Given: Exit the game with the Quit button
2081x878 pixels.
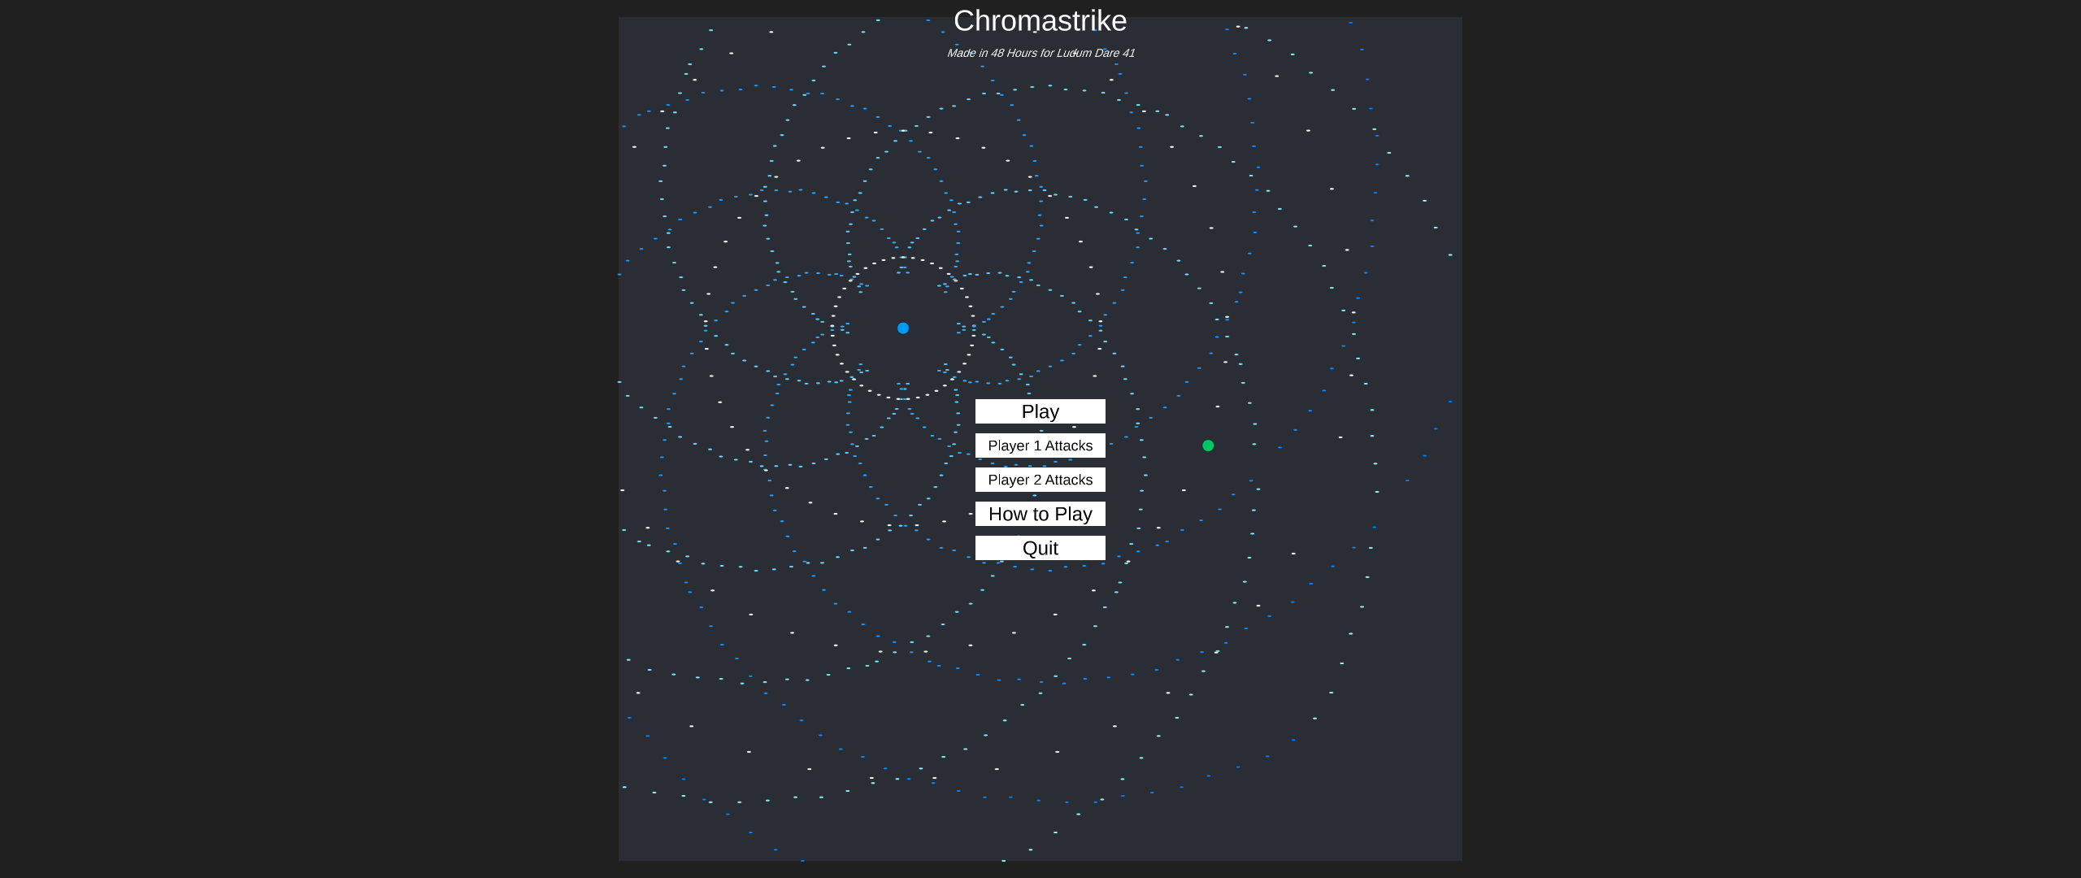Looking at the screenshot, I should pos(1040,548).
